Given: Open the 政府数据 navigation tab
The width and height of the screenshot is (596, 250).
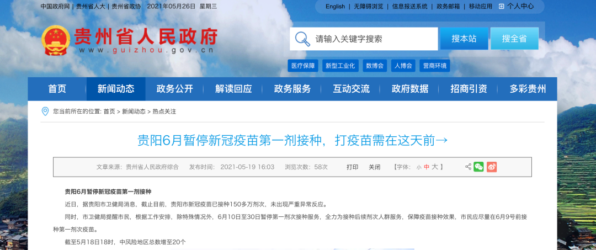Looking at the screenshot, I should pyautogui.click(x=409, y=89).
